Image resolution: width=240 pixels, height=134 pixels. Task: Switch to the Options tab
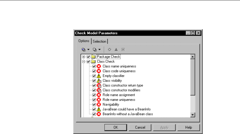tap(84, 41)
